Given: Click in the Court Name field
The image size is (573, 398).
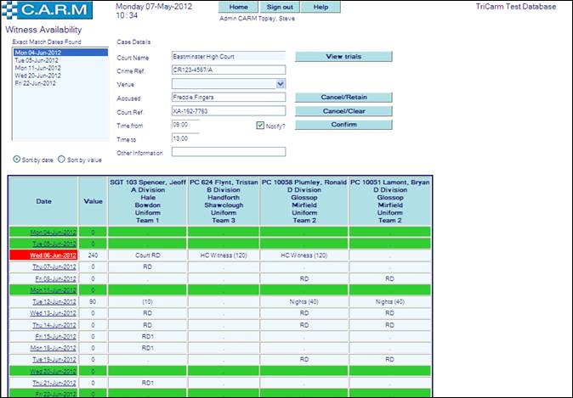Looking at the screenshot, I should click(x=228, y=57).
